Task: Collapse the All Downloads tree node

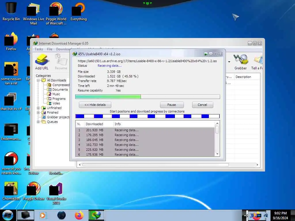Action: click(x=38, y=81)
